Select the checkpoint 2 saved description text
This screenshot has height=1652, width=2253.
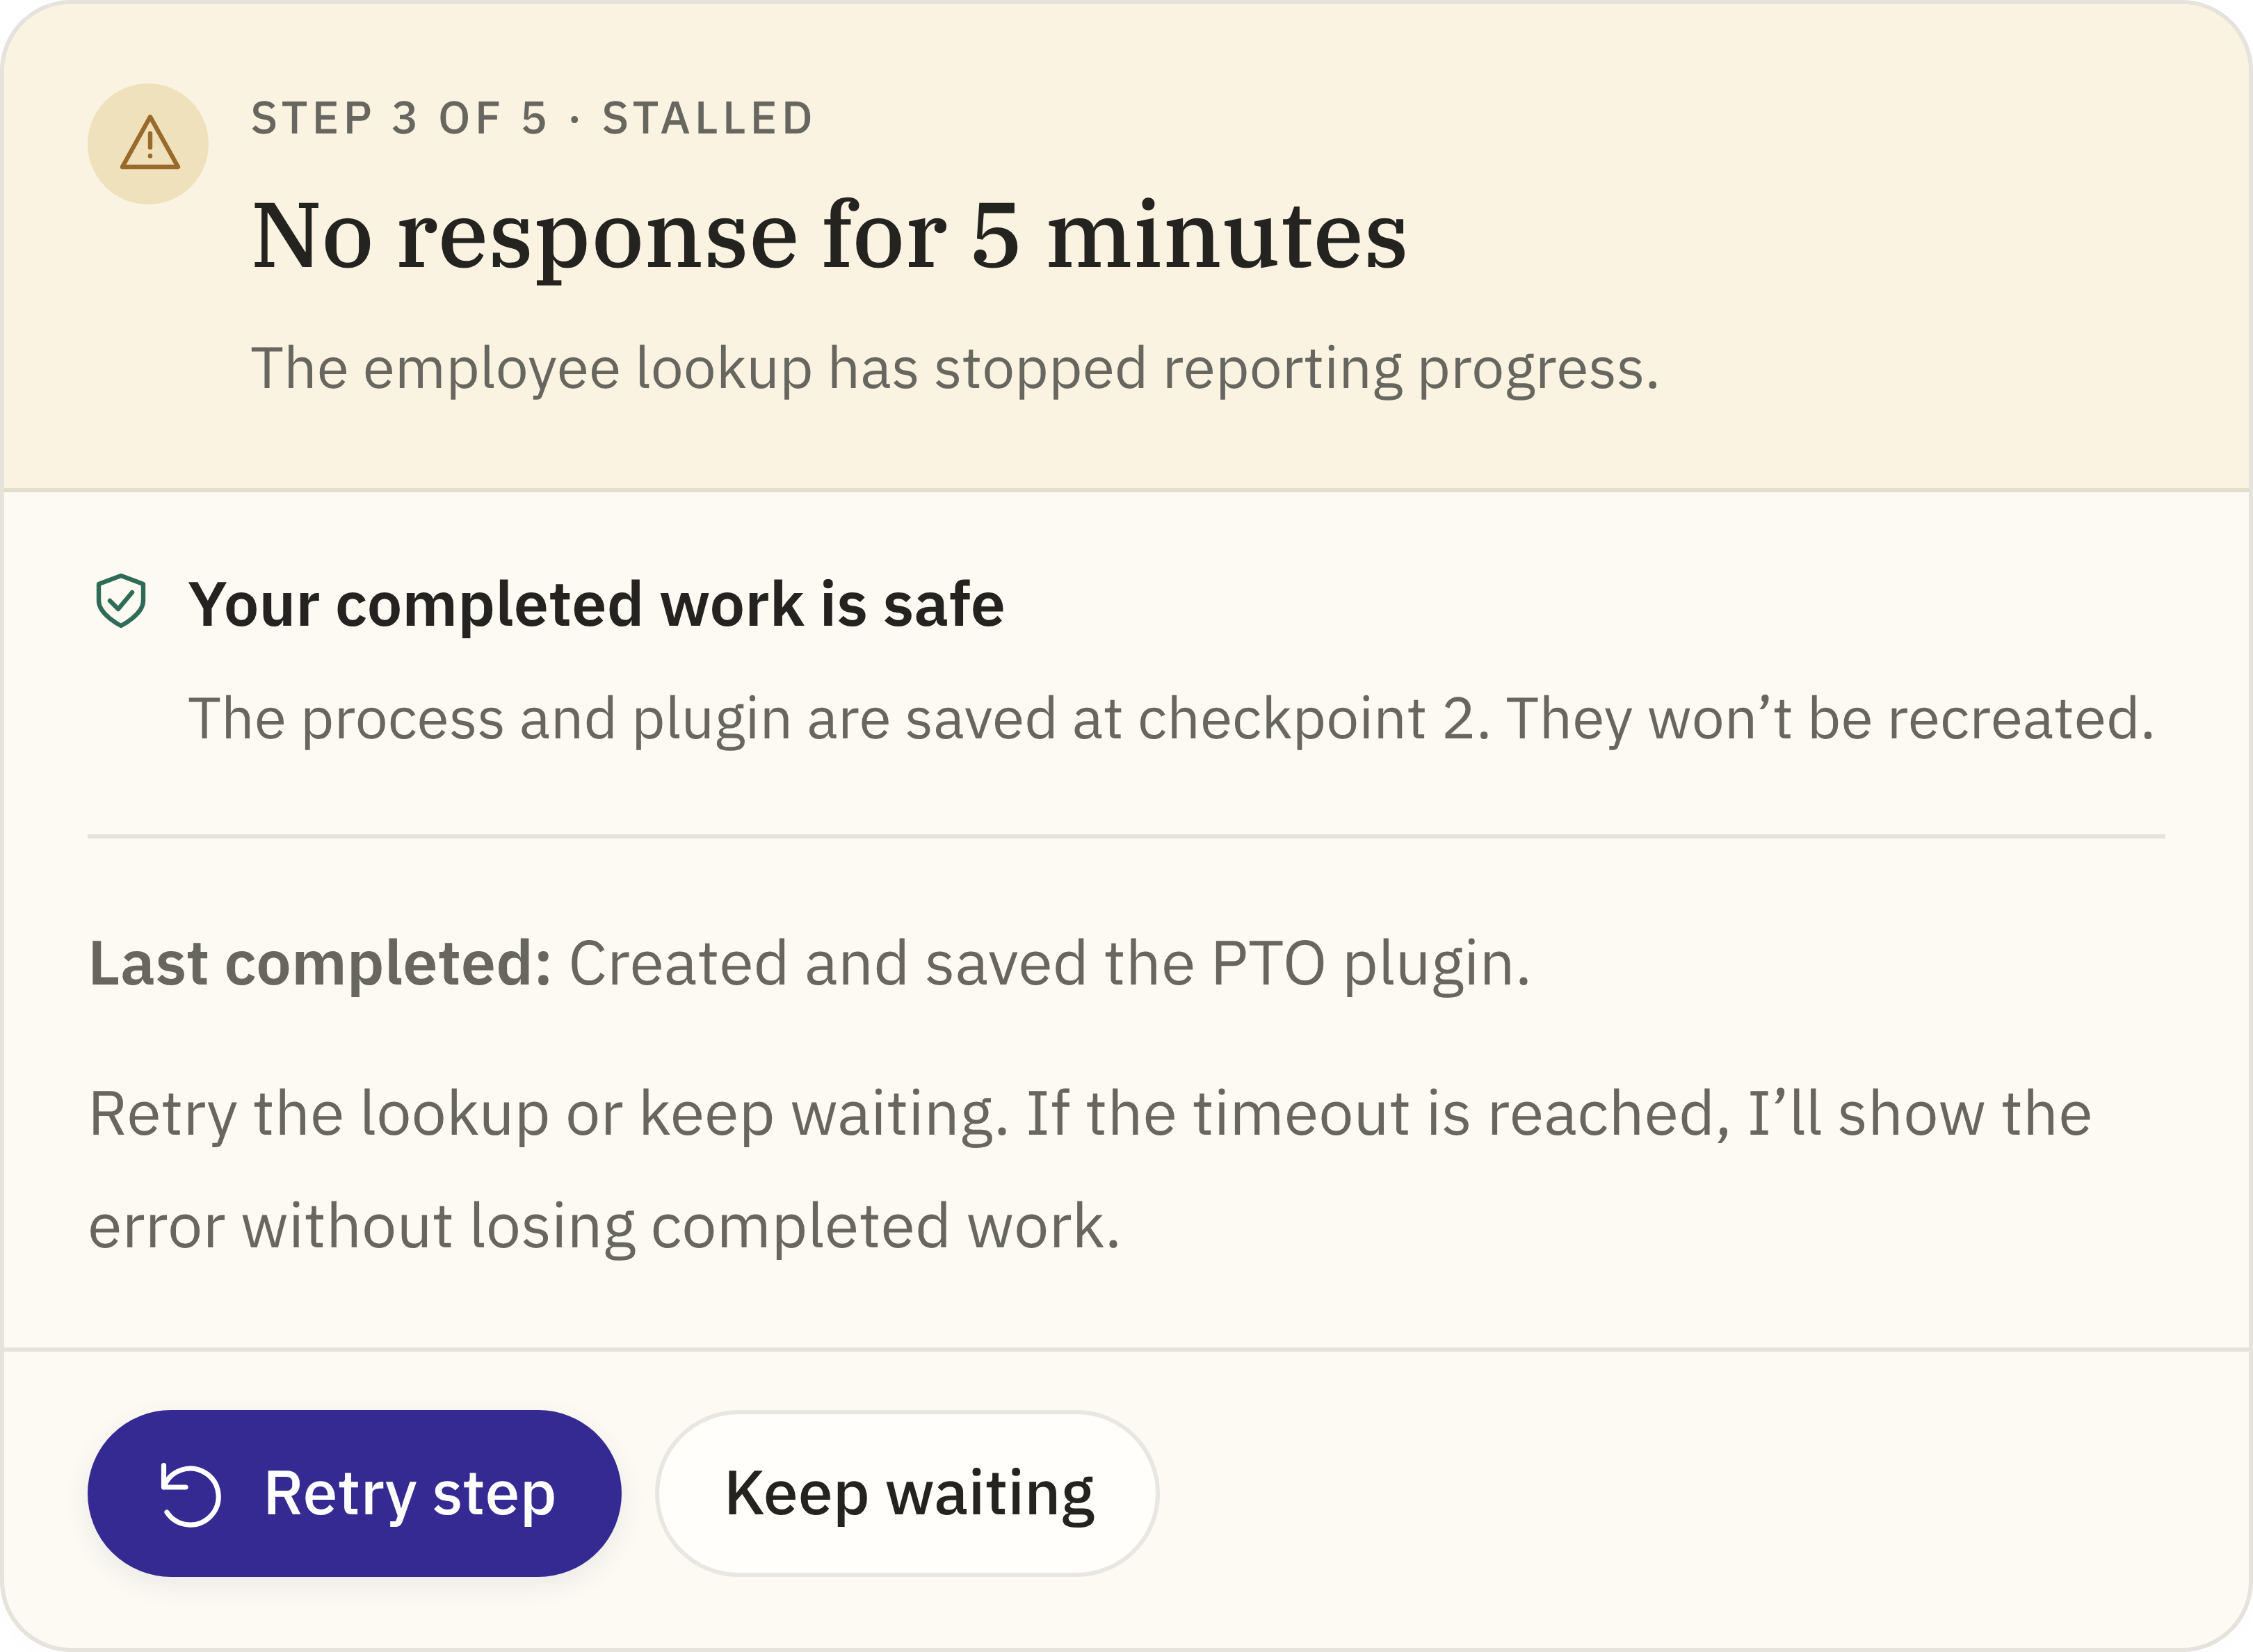click(x=1171, y=719)
